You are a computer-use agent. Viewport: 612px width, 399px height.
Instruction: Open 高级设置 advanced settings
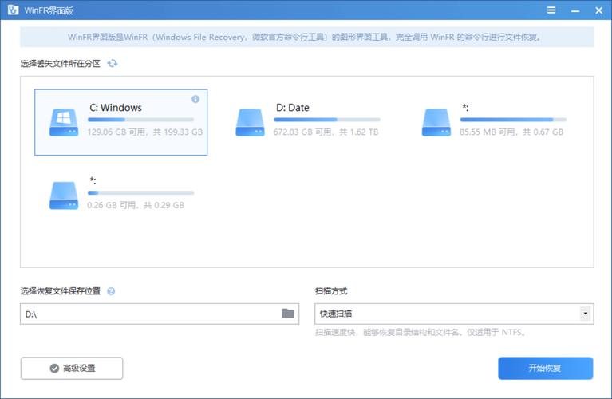[72, 368]
